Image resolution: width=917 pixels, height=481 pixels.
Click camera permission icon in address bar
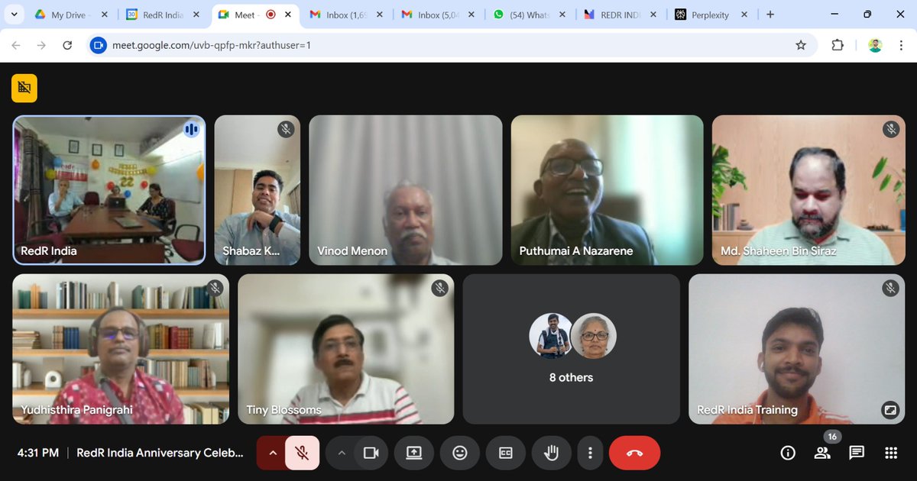coord(98,45)
